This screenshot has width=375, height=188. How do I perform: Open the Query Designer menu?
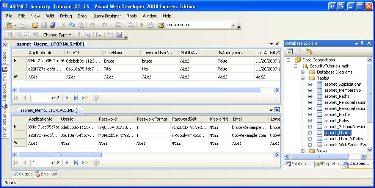pyautogui.click(x=107, y=16)
